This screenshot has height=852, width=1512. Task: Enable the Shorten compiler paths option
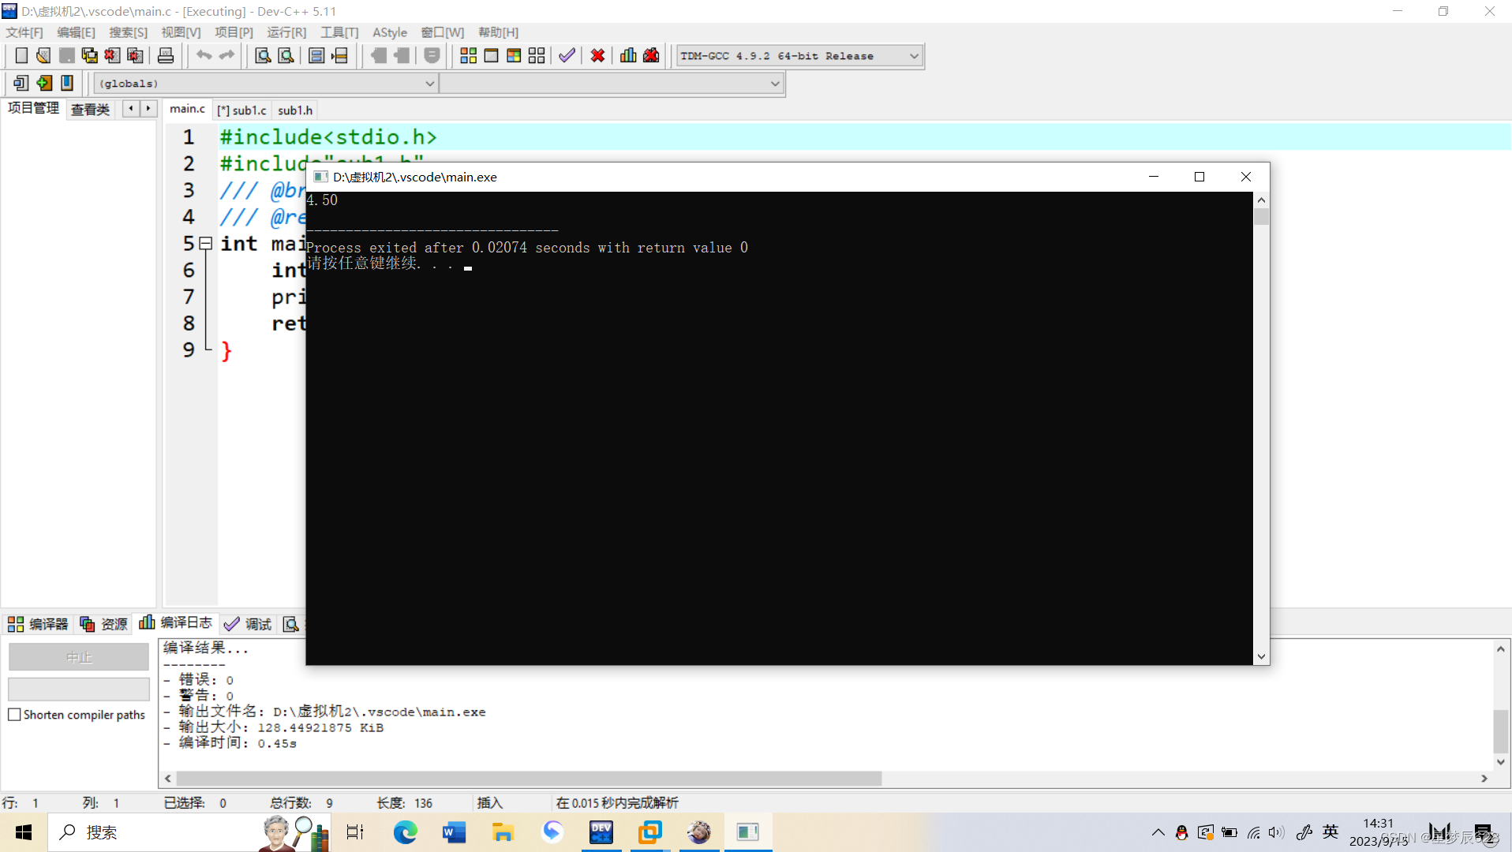coord(14,715)
